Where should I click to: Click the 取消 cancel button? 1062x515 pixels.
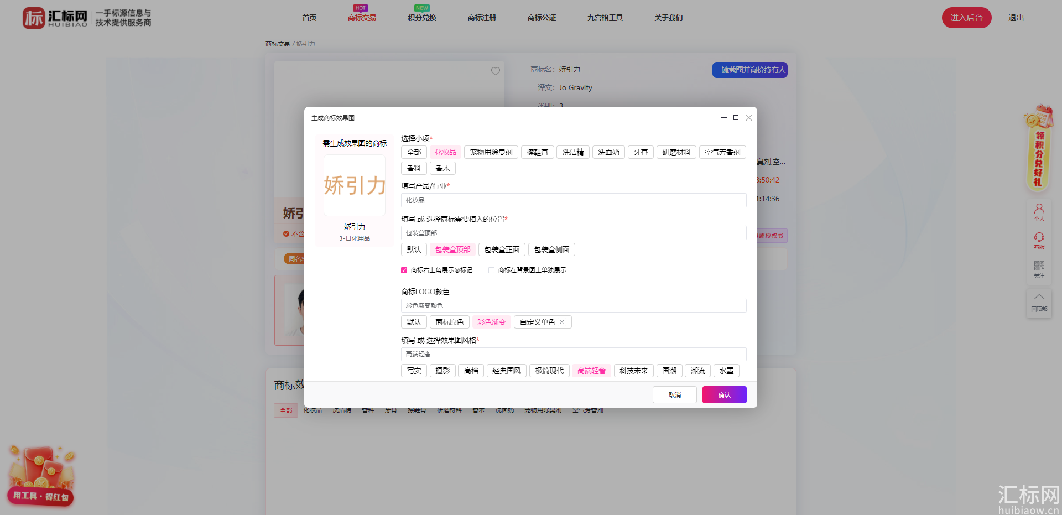675,395
